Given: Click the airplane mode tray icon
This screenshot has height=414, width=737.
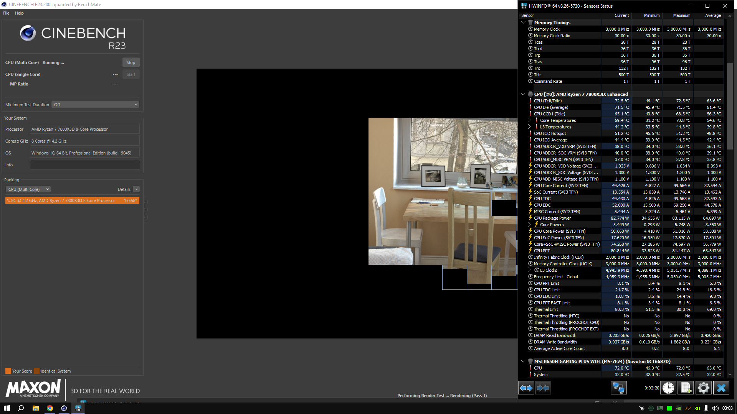Looking at the screenshot, I should tap(641, 408).
